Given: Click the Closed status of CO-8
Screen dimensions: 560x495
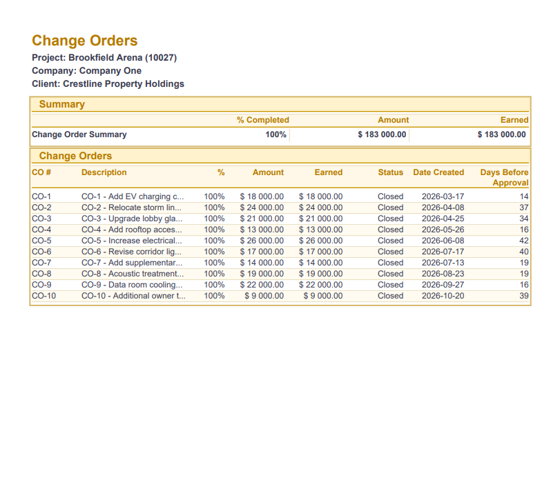Looking at the screenshot, I should pos(390,274).
